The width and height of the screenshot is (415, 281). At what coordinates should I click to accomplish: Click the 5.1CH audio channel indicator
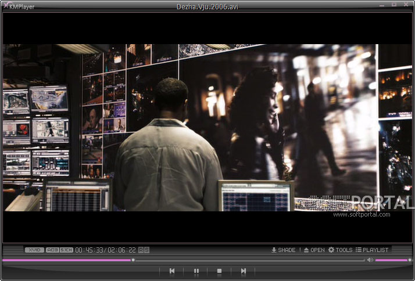(66, 250)
